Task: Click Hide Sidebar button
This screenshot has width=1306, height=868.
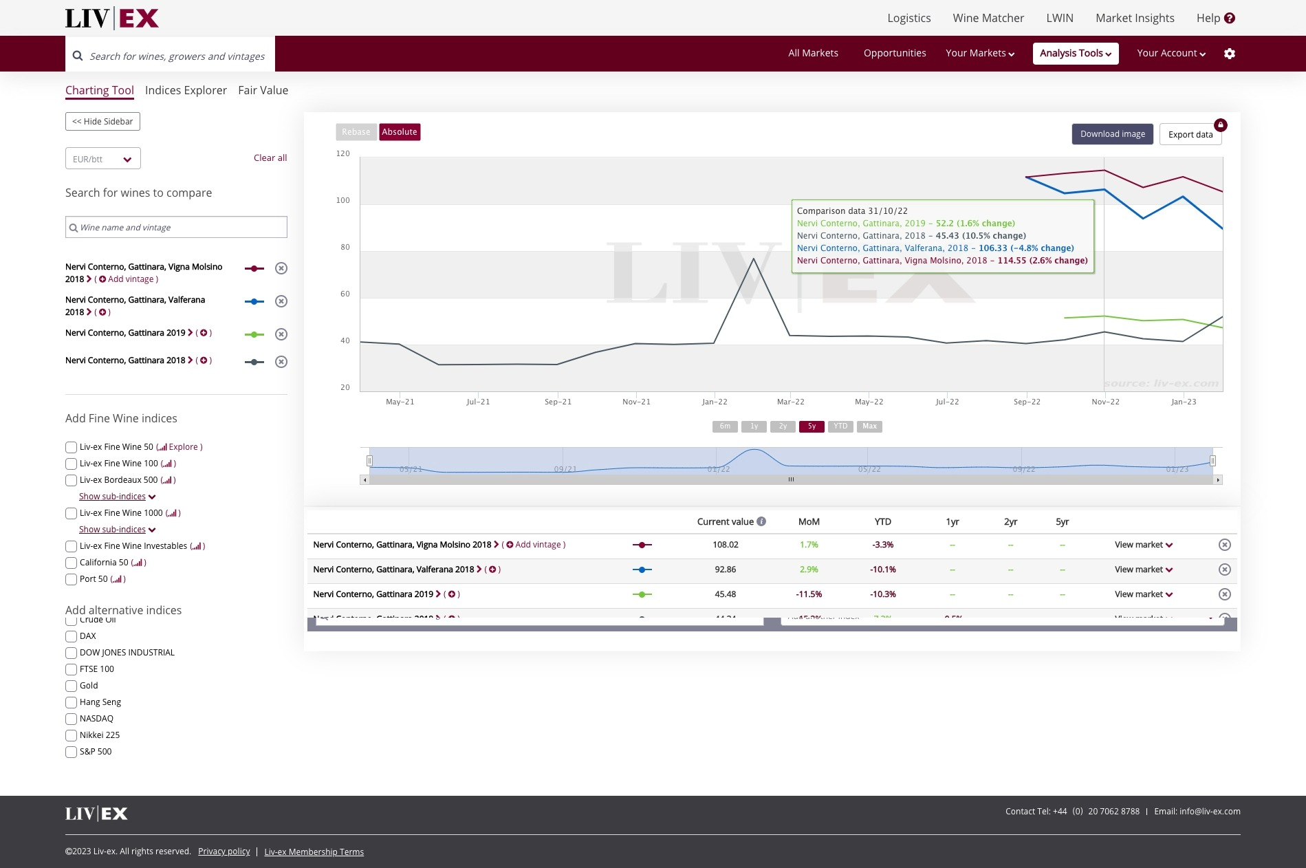Action: 102,122
